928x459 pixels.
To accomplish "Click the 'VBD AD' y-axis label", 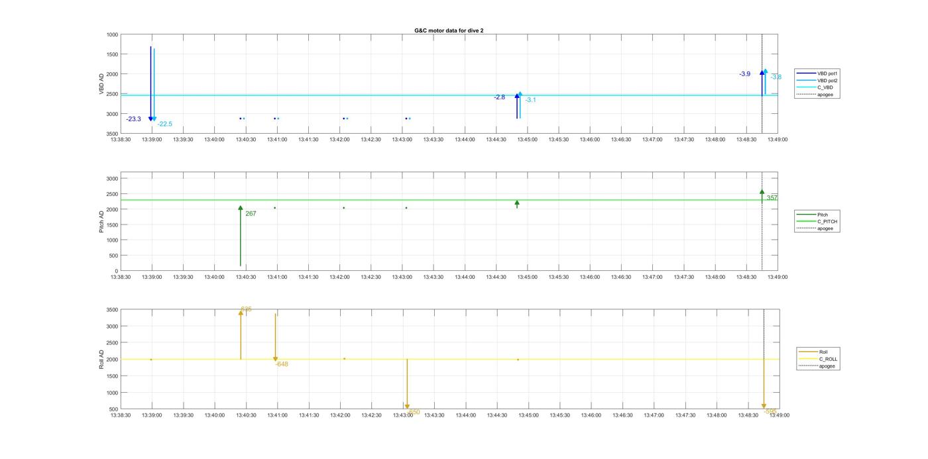I will tap(101, 84).
